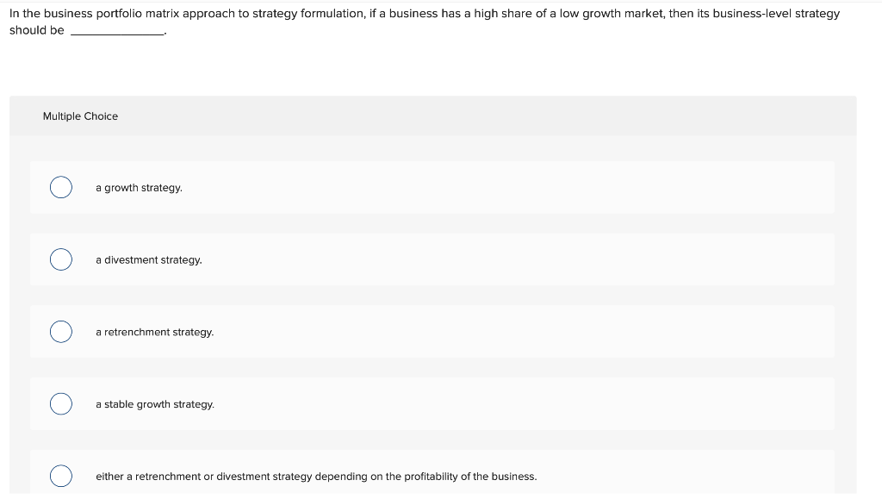Click the 'Multiple Choice' section header
Image resolution: width=882 pixels, height=499 pixels.
(80, 115)
